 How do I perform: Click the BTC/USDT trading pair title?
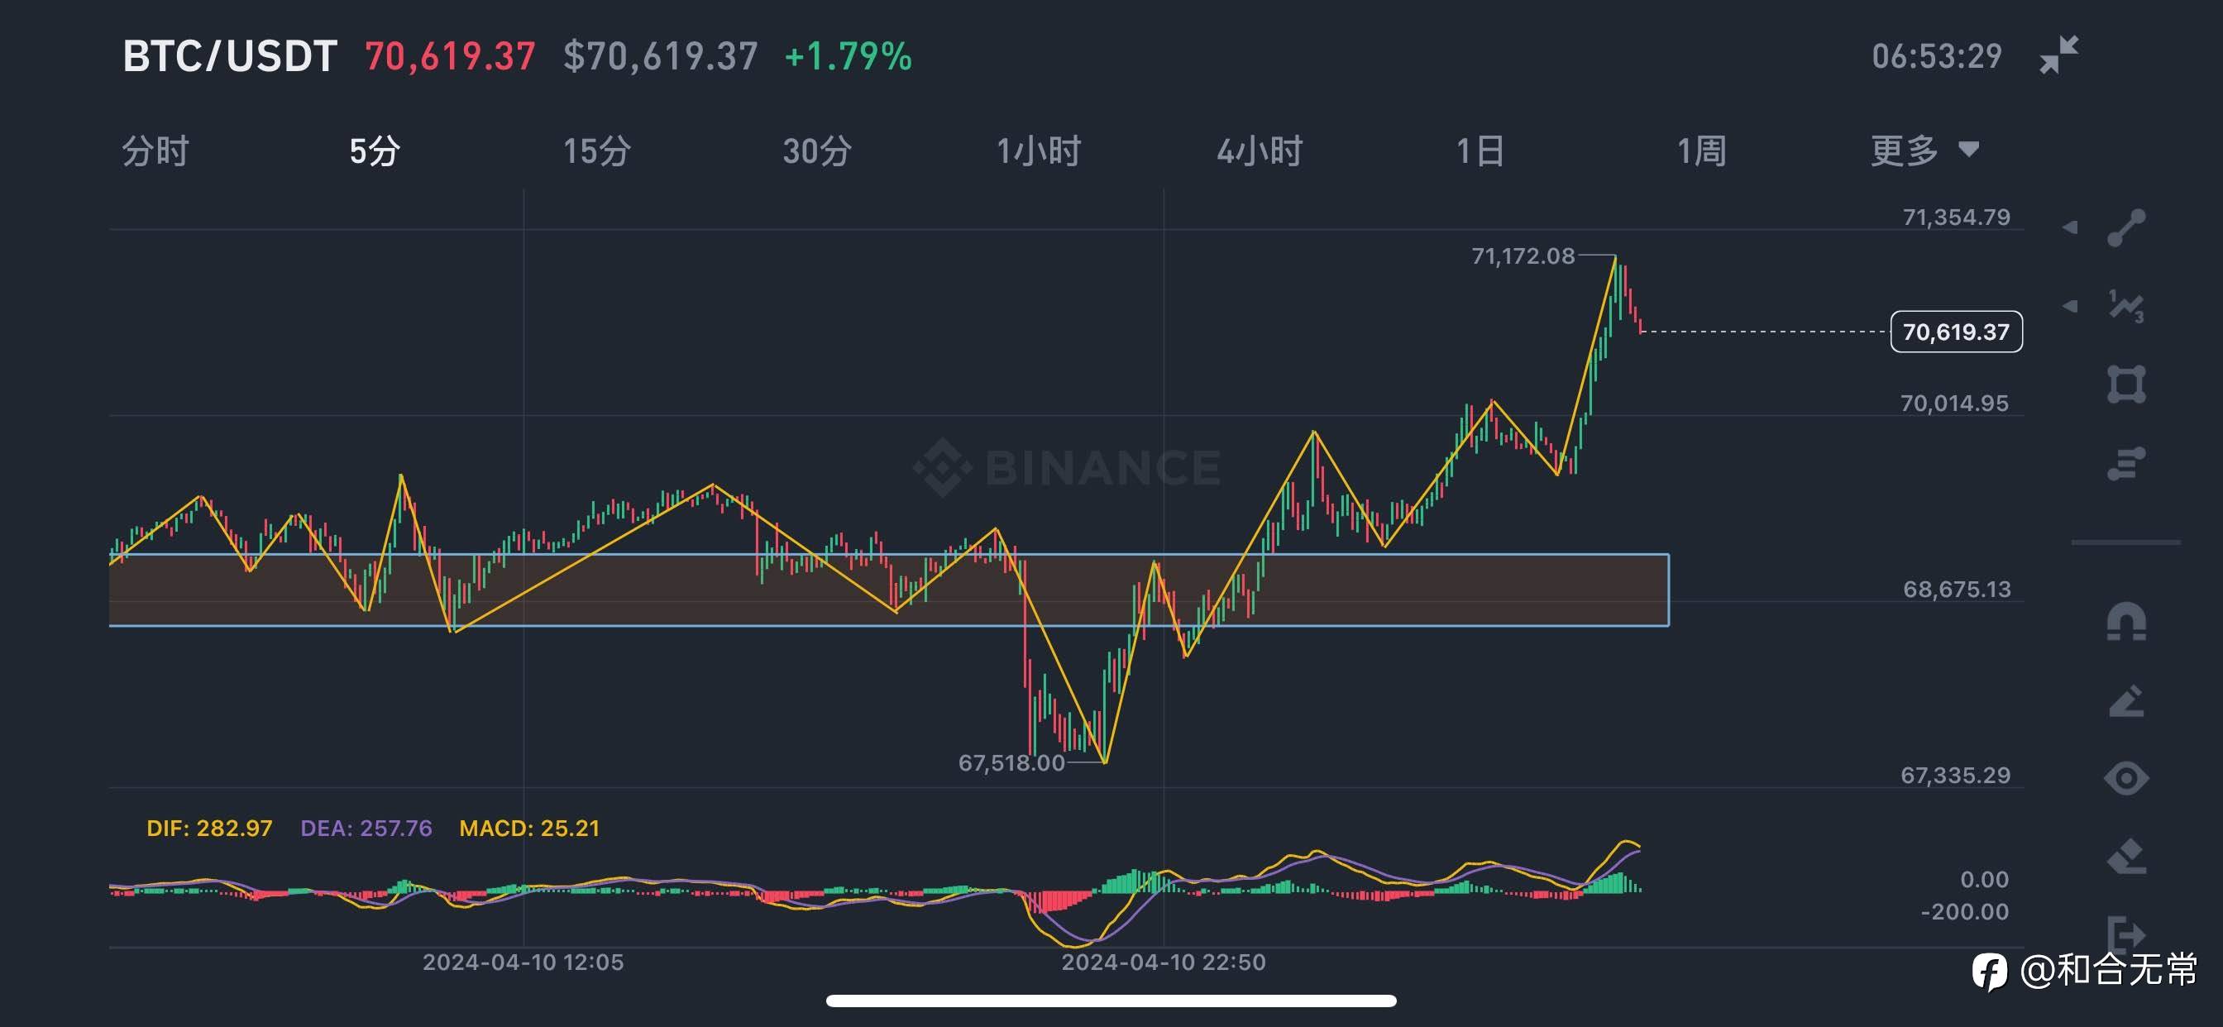point(230,57)
